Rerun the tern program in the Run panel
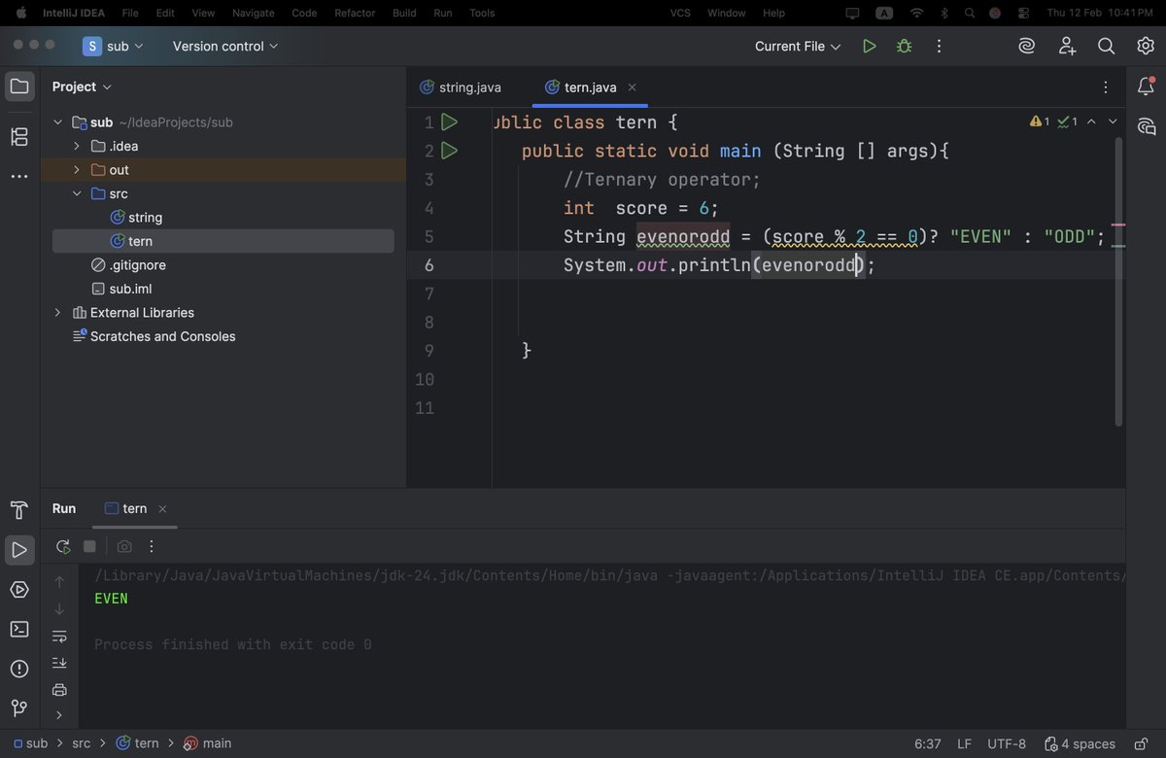This screenshot has height=758, width=1166. point(63,546)
